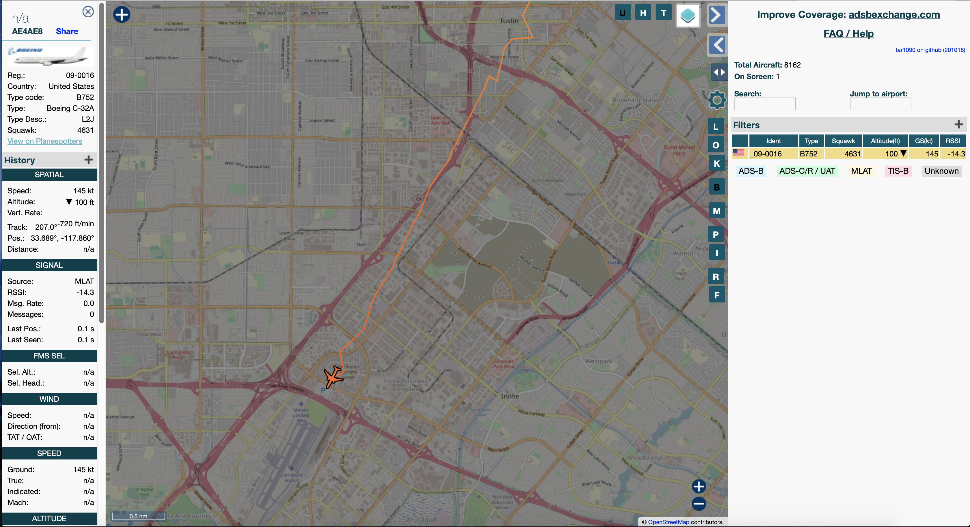
Task: Click the SPEED section header
Action: pos(49,453)
